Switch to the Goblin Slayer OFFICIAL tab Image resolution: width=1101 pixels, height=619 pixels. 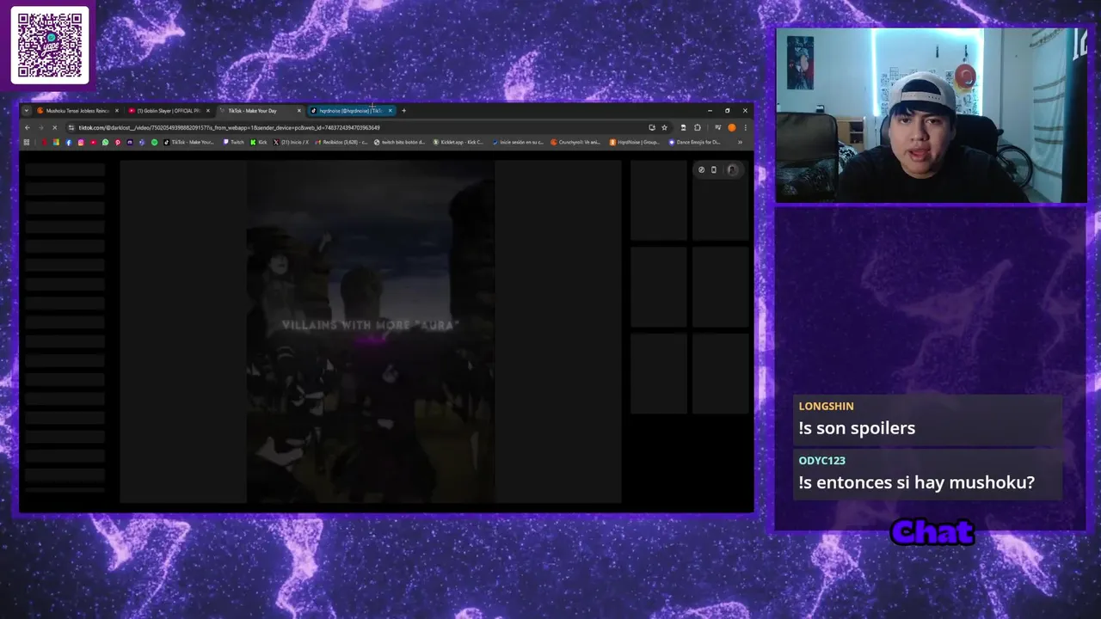point(168,111)
